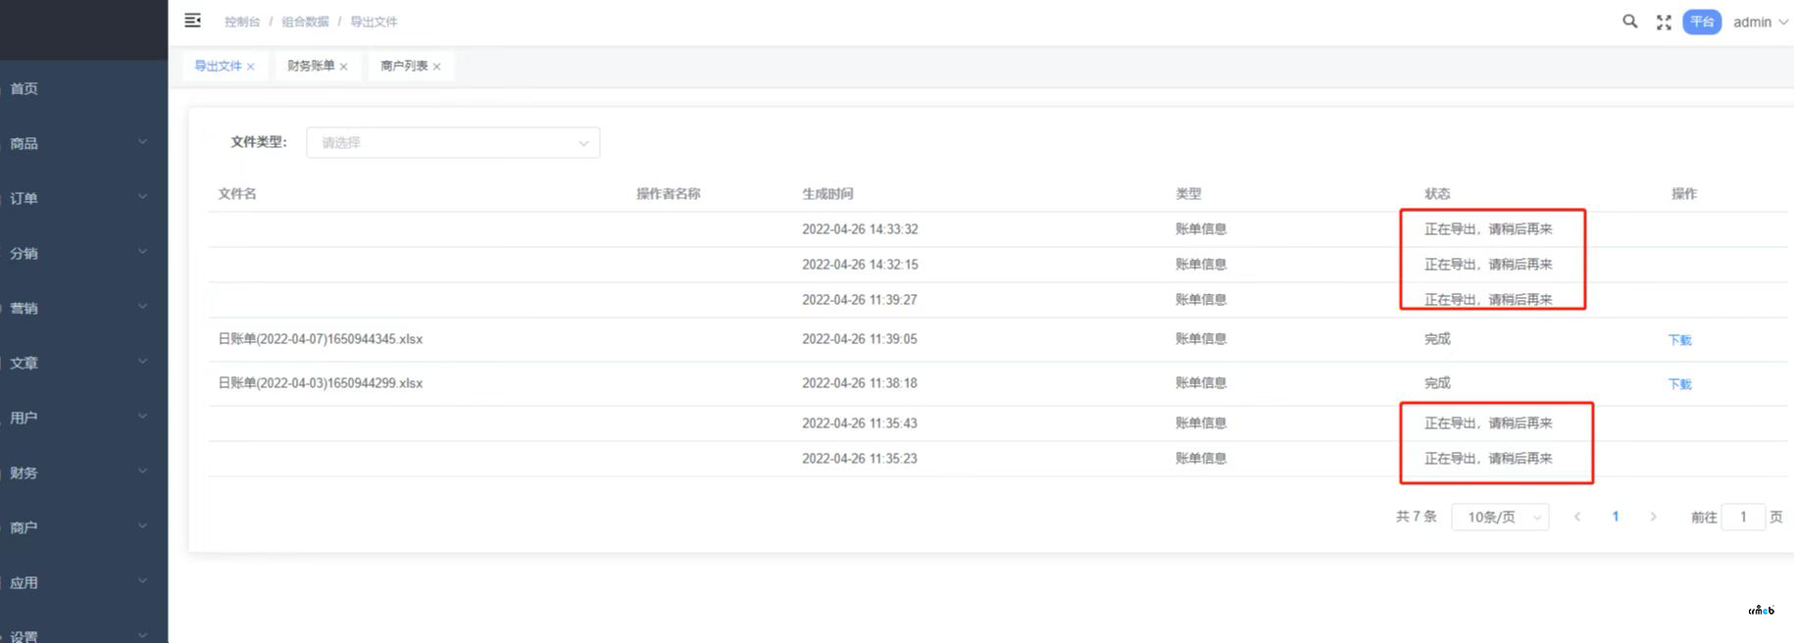The image size is (1794, 643).
Task: Download the 日账单(2022-04-03) file
Action: (x=1679, y=384)
